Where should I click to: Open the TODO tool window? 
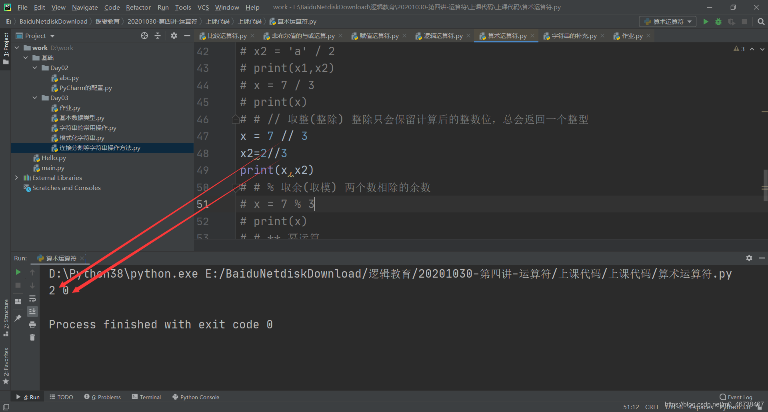tap(61, 397)
